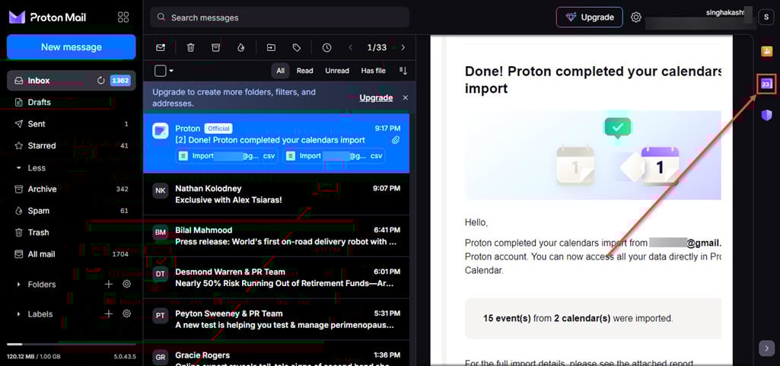Open Proton VPN shield side icon
This screenshot has width=780, height=366.
pos(766,116)
